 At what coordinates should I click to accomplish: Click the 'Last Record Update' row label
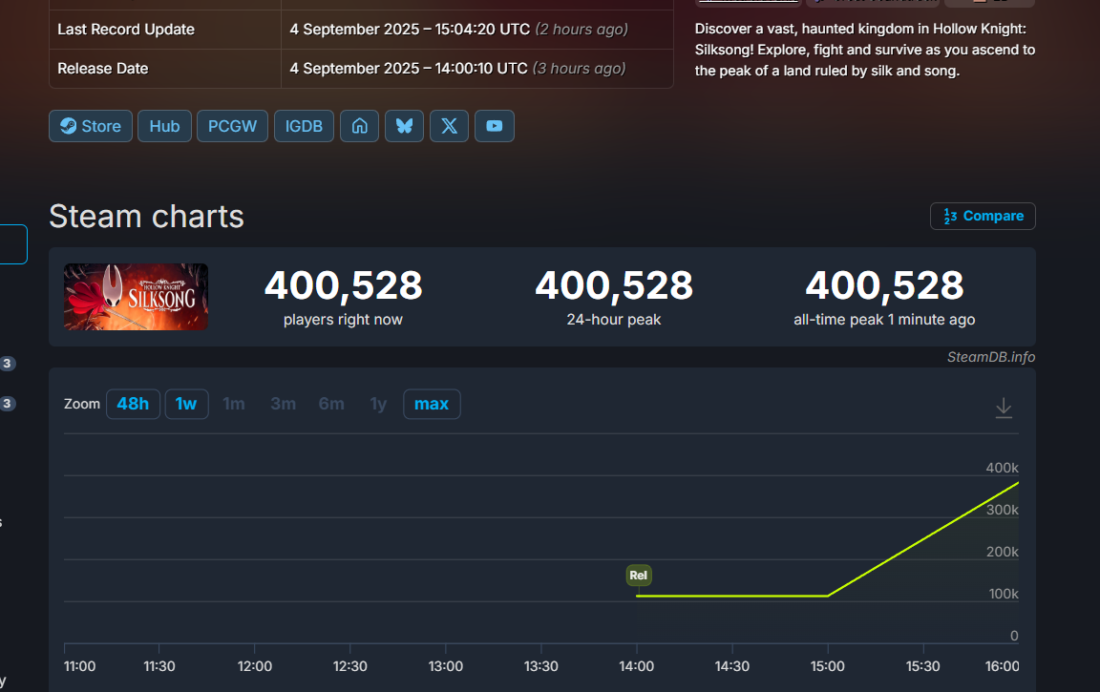(x=126, y=30)
